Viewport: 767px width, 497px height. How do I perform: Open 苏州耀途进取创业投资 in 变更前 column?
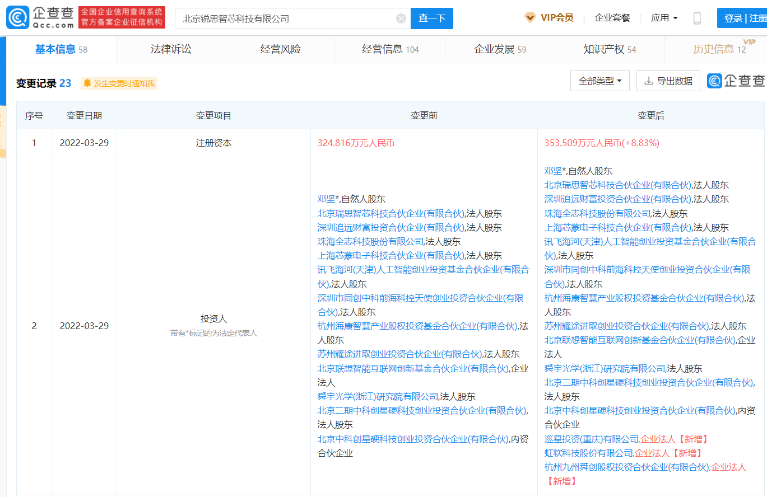(400, 354)
